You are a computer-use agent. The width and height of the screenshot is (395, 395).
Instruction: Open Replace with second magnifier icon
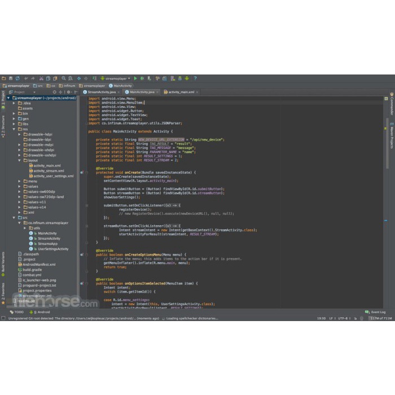point(71,78)
